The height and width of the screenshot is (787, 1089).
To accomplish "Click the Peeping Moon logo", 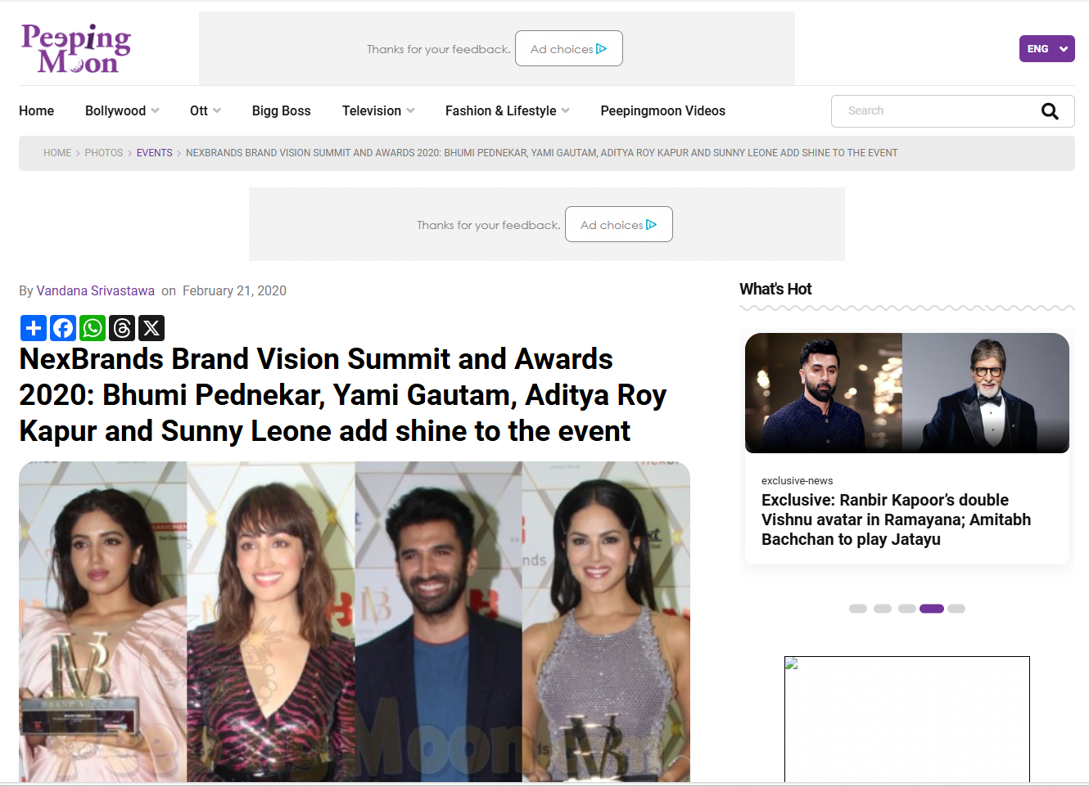I will (x=76, y=48).
